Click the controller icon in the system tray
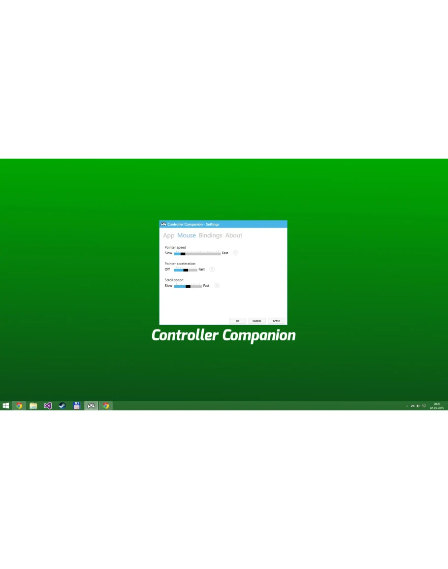Screen dimensions: 448x569 (x=413, y=406)
